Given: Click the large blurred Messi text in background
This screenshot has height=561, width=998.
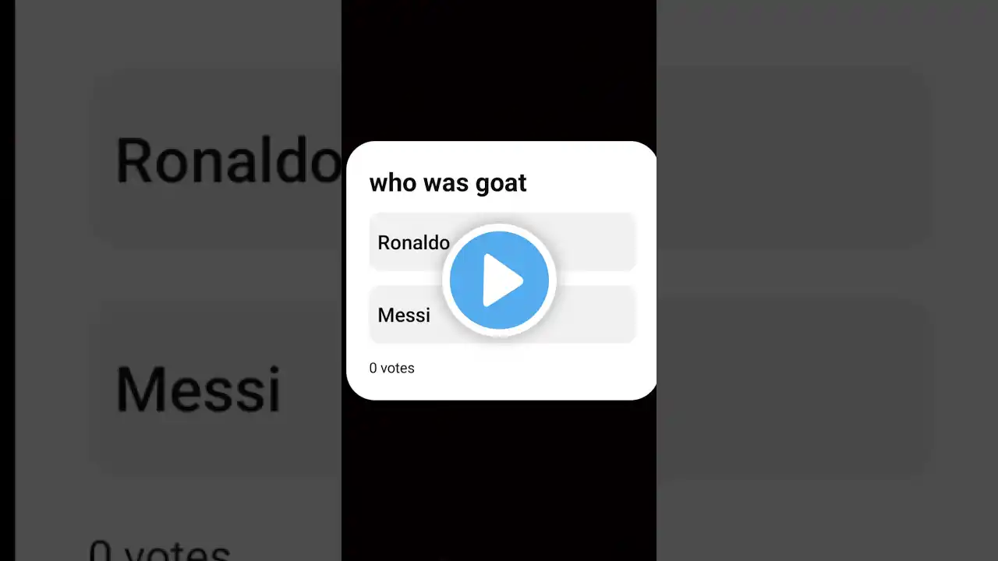Looking at the screenshot, I should [198, 387].
